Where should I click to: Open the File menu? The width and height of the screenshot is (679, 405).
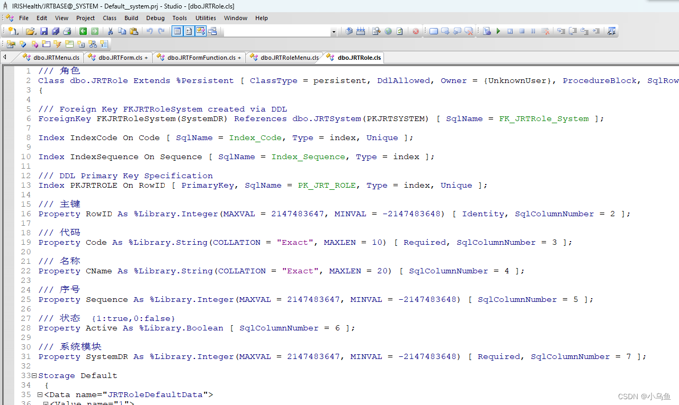[x=24, y=18]
